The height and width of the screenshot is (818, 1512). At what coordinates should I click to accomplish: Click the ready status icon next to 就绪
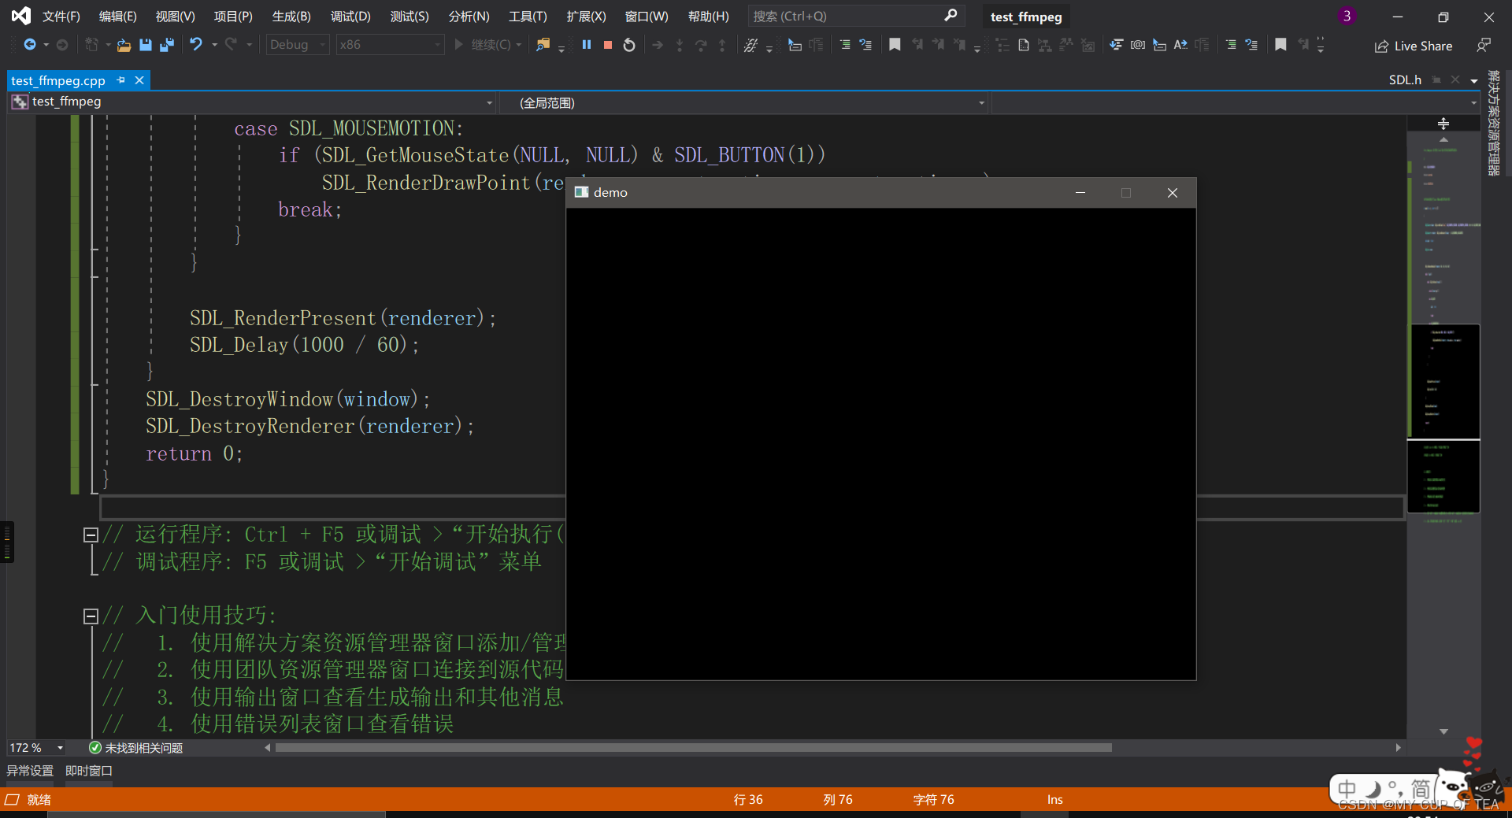click(12, 800)
